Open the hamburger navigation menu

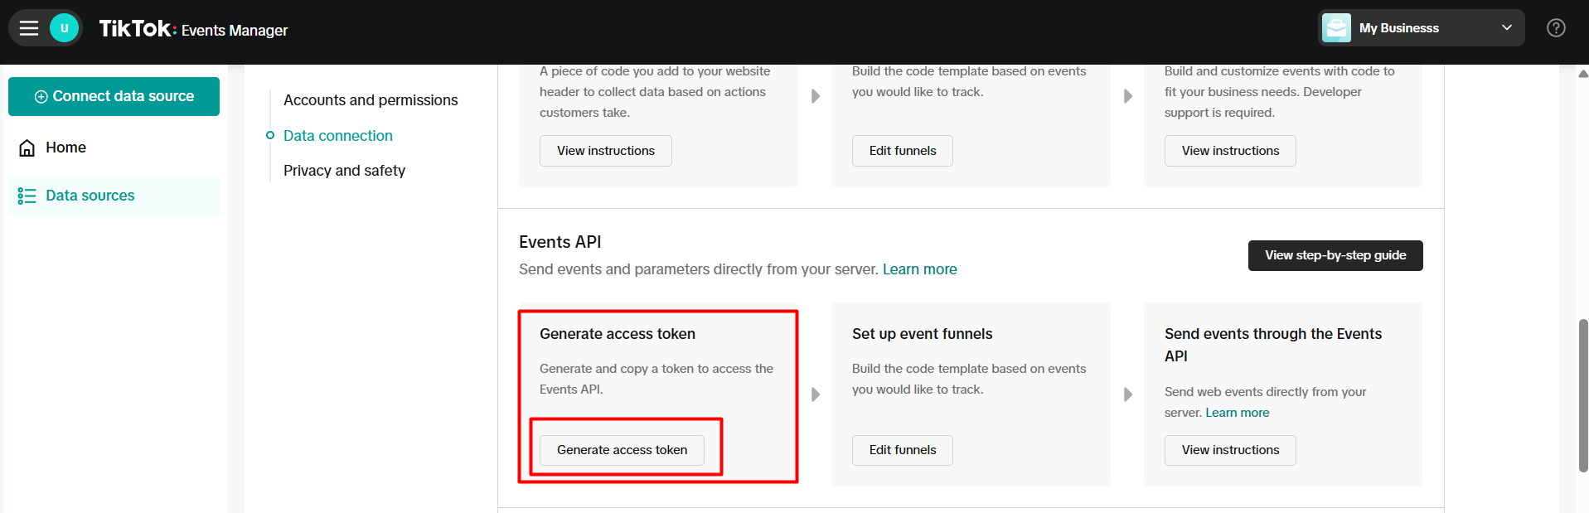29,29
